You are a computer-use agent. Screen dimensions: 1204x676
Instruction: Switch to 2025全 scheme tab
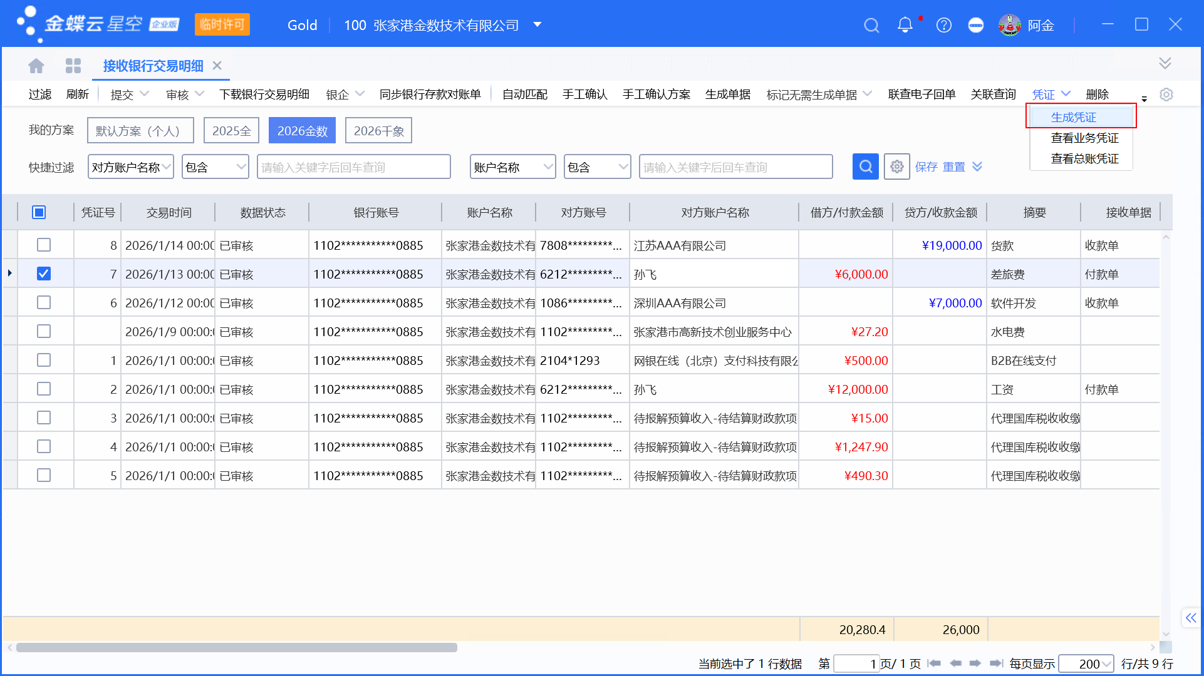[x=231, y=130]
